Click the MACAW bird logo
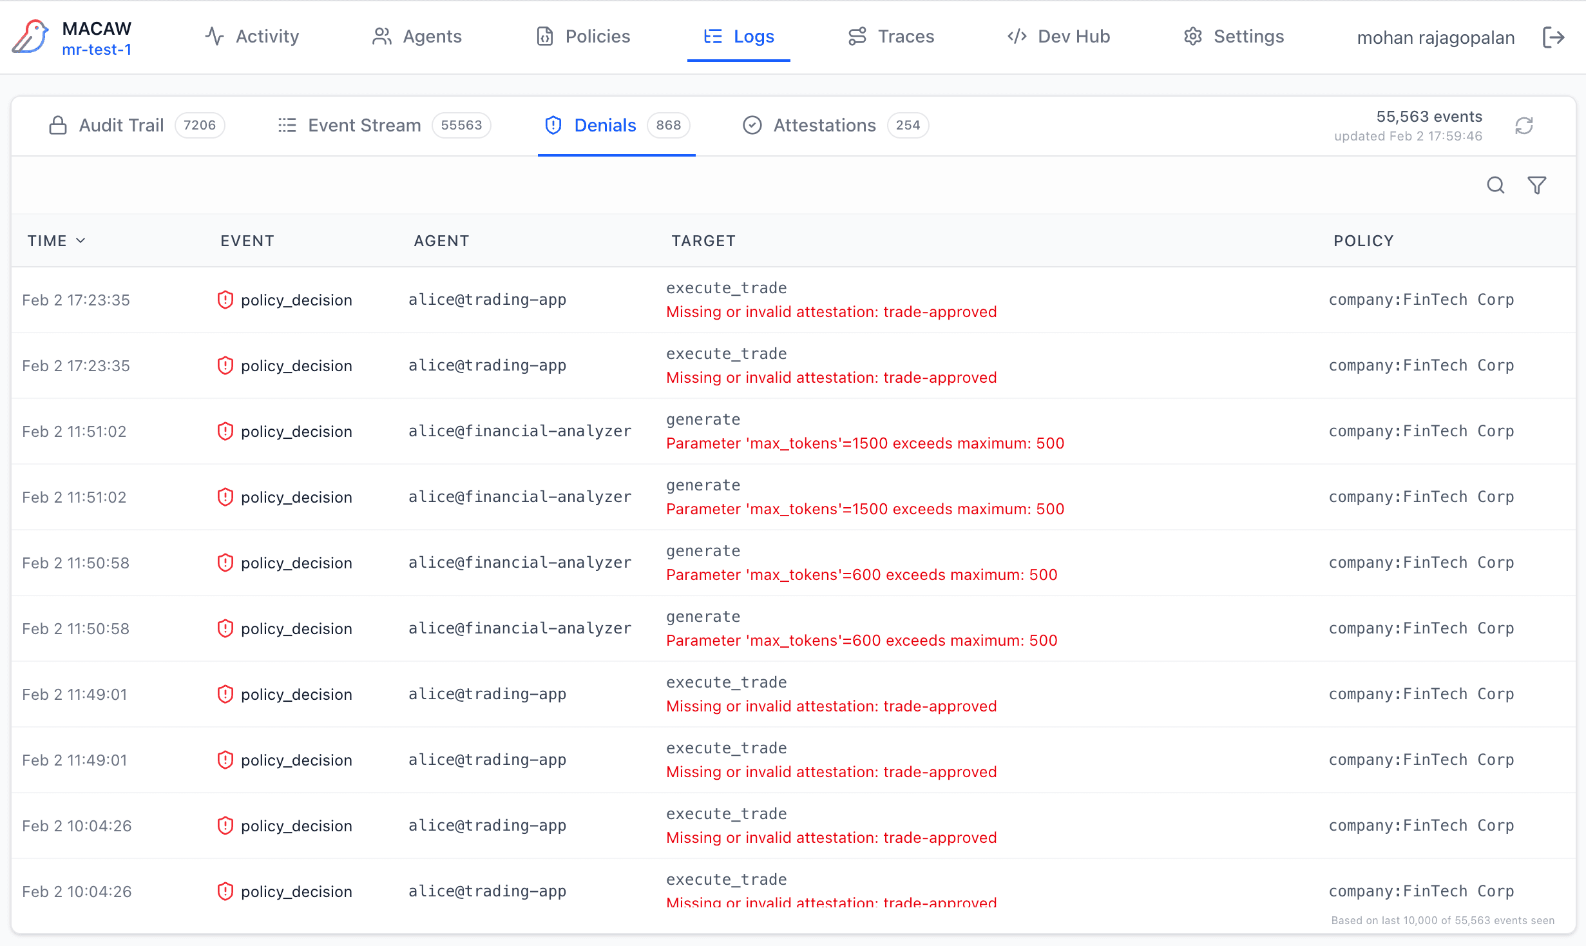The width and height of the screenshot is (1586, 946). pos(30,37)
